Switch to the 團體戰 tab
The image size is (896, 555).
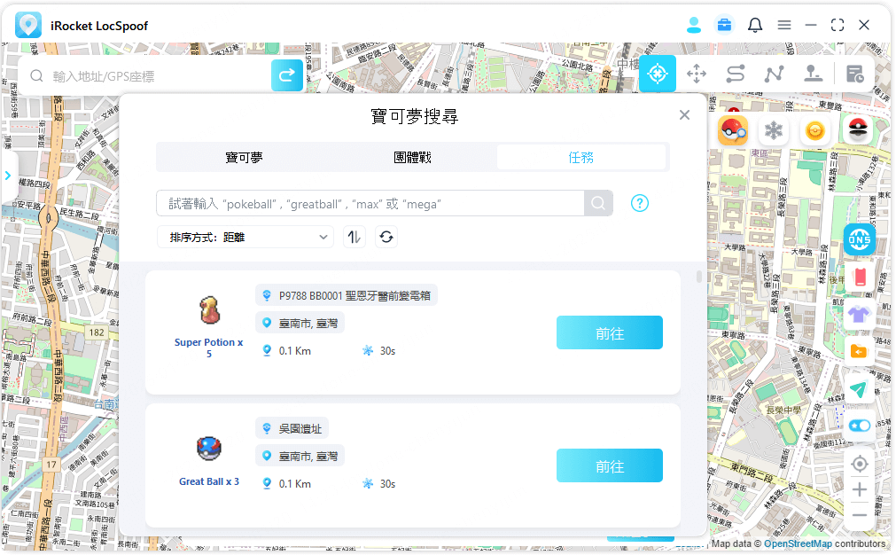[413, 157]
